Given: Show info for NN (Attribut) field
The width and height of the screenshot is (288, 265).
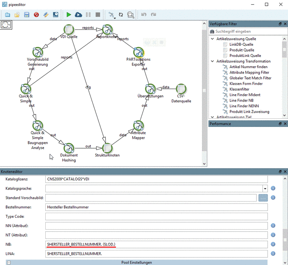Looking at the screenshot, I should click(x=273, y=226).
